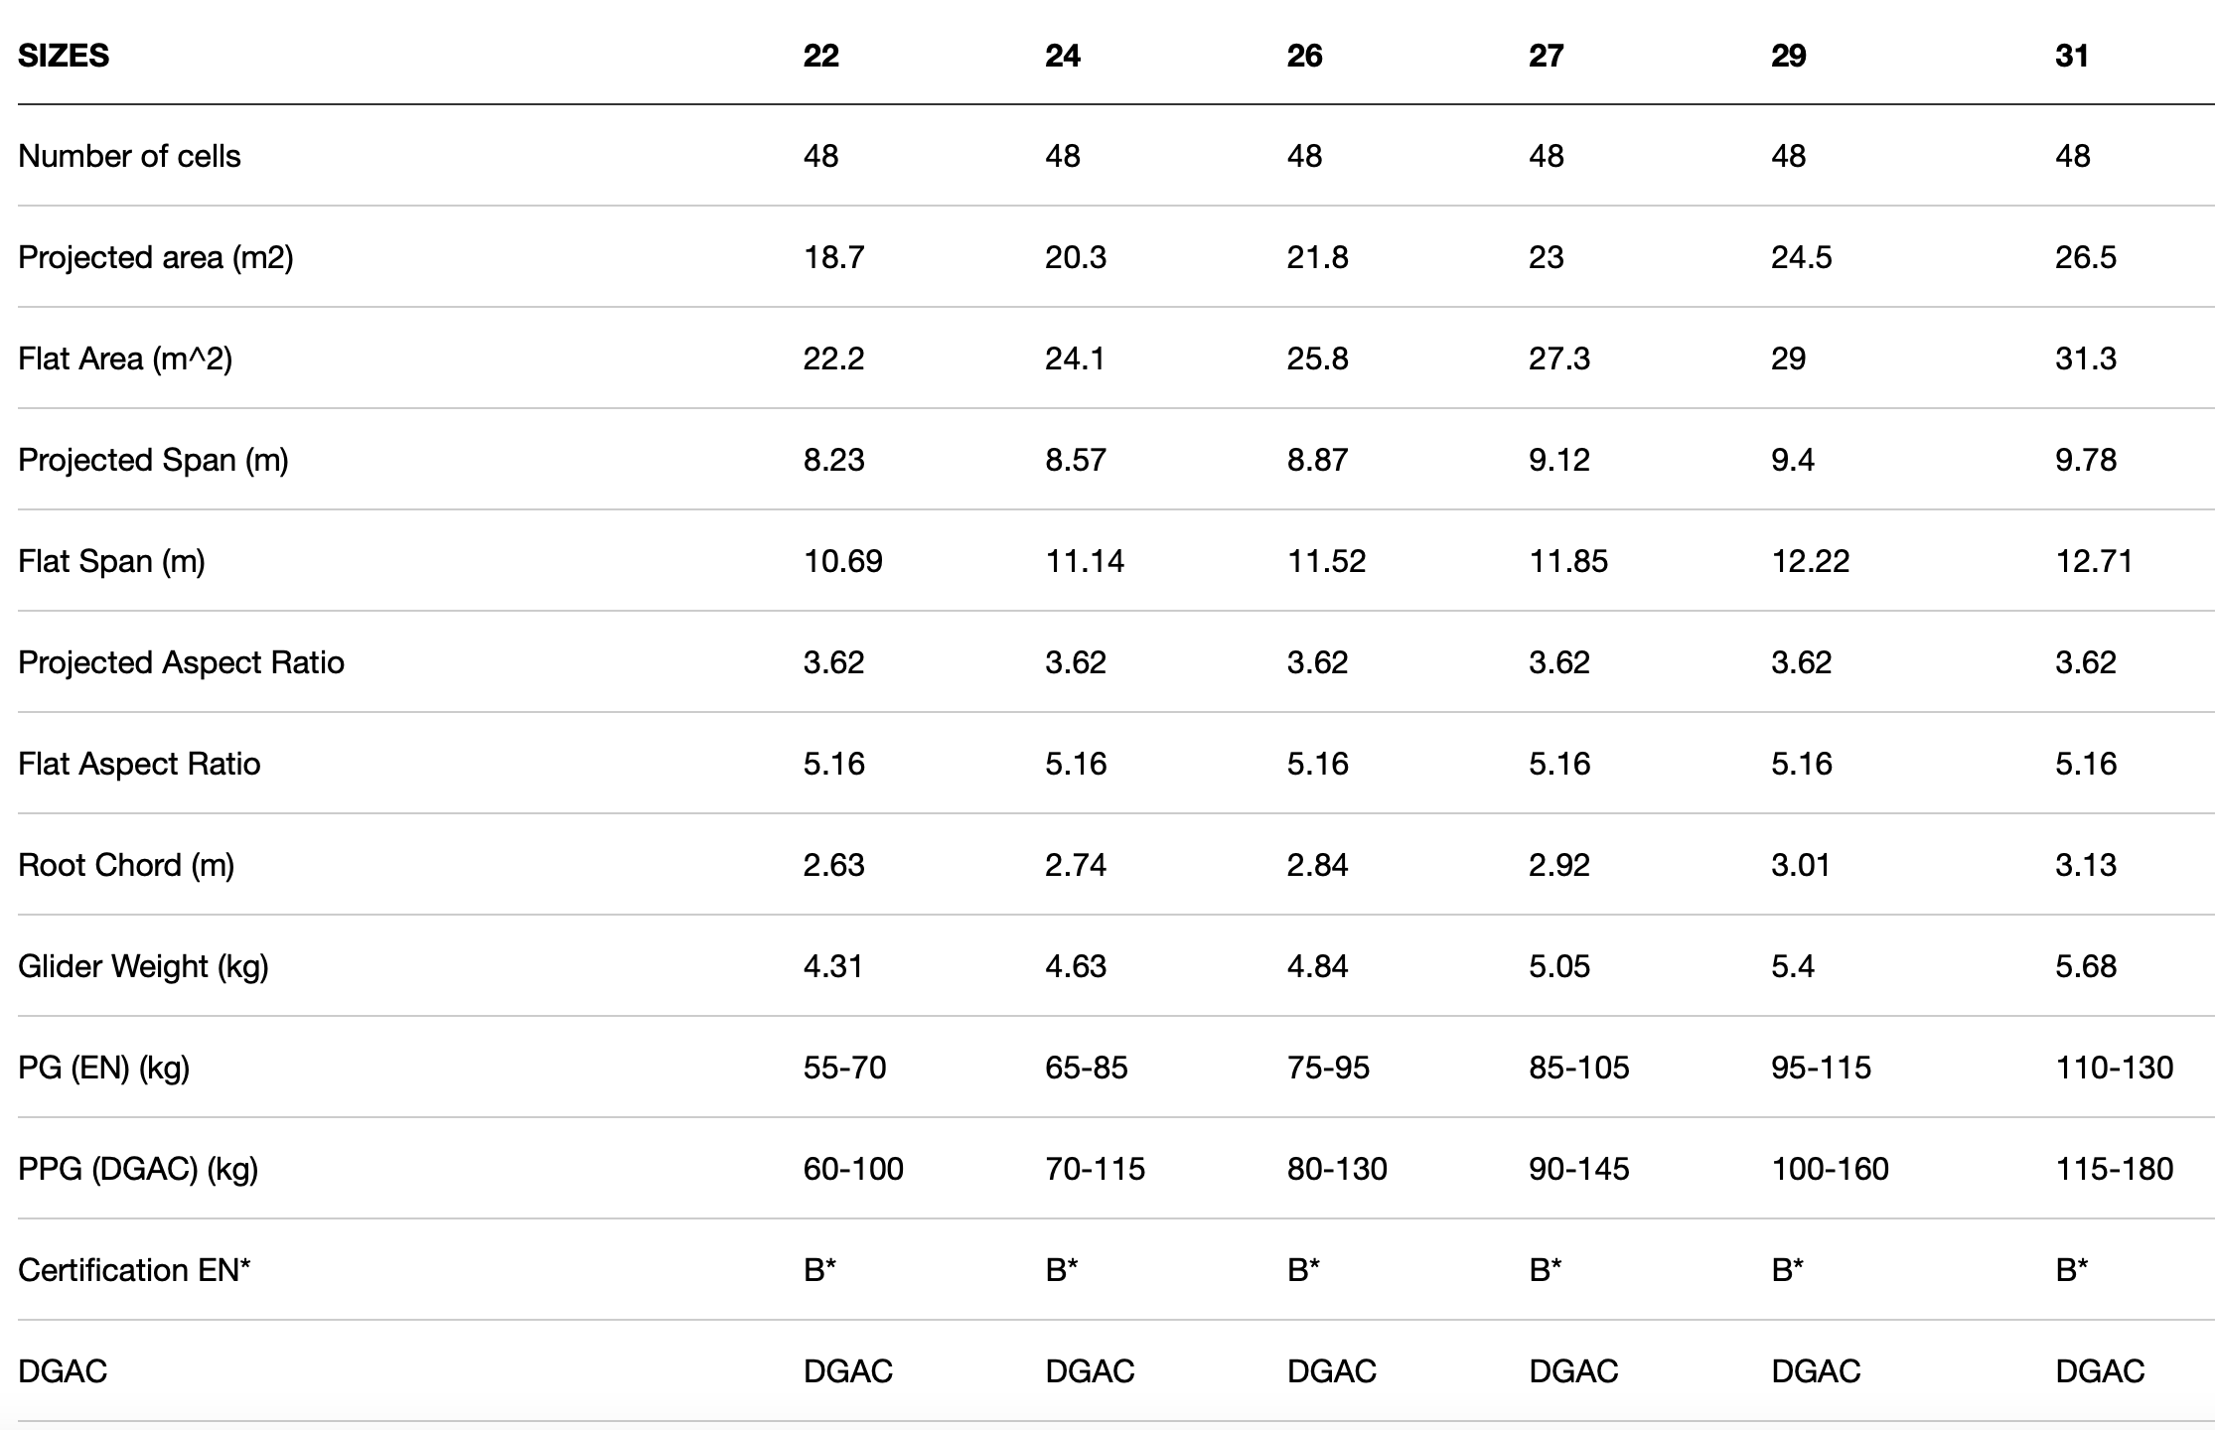The width and height of the screenshot is (2215, 1430).
Task: Click PG weight range 85-105
Action: [1579, 1068]
